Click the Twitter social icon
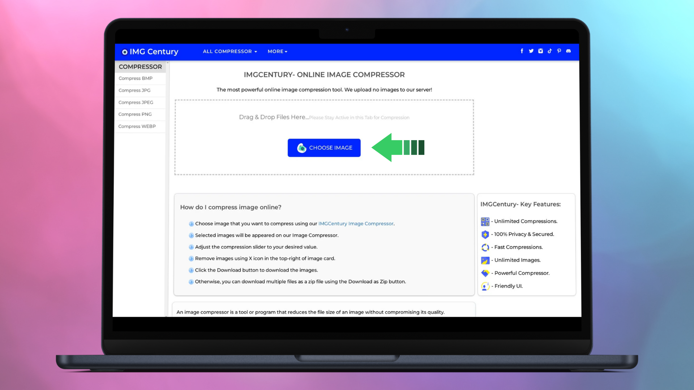 (x=531, y=51)
